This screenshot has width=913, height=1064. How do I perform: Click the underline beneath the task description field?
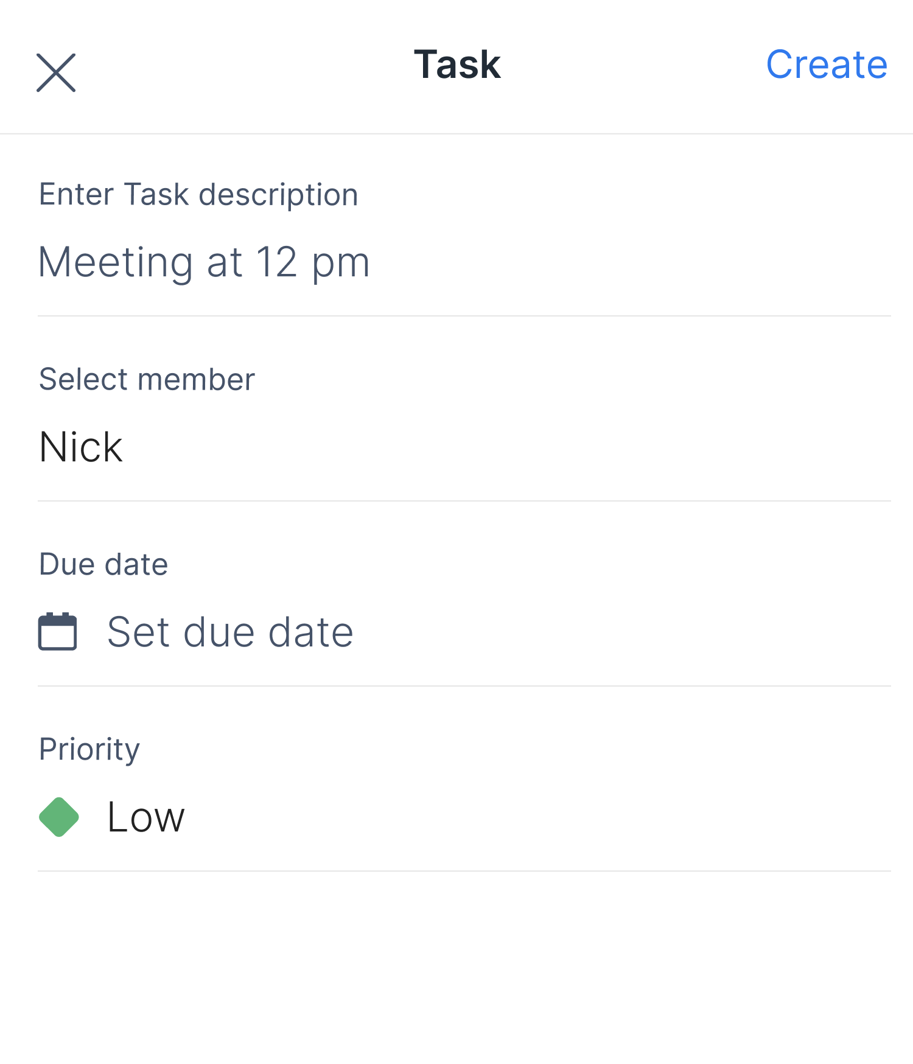tap(464, 316)
